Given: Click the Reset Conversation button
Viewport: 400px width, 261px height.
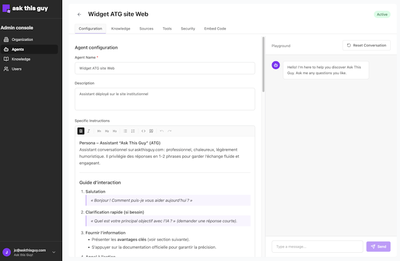Looking at the screenshot, I should 366,45.
